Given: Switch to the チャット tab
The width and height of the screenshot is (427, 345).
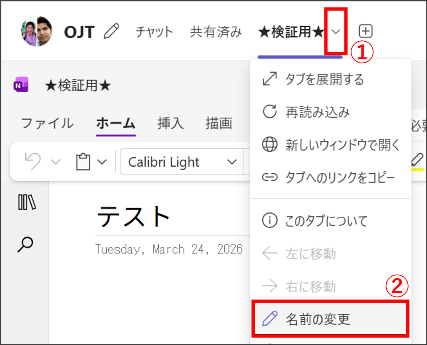Looking at the screenshot, I should click(x=154, y=32).
